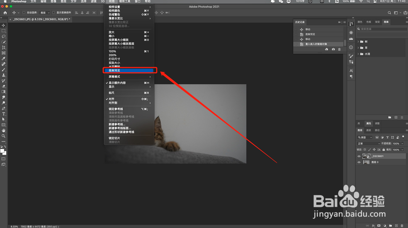Click the Home icon in options bar

(x=5, y=12)
